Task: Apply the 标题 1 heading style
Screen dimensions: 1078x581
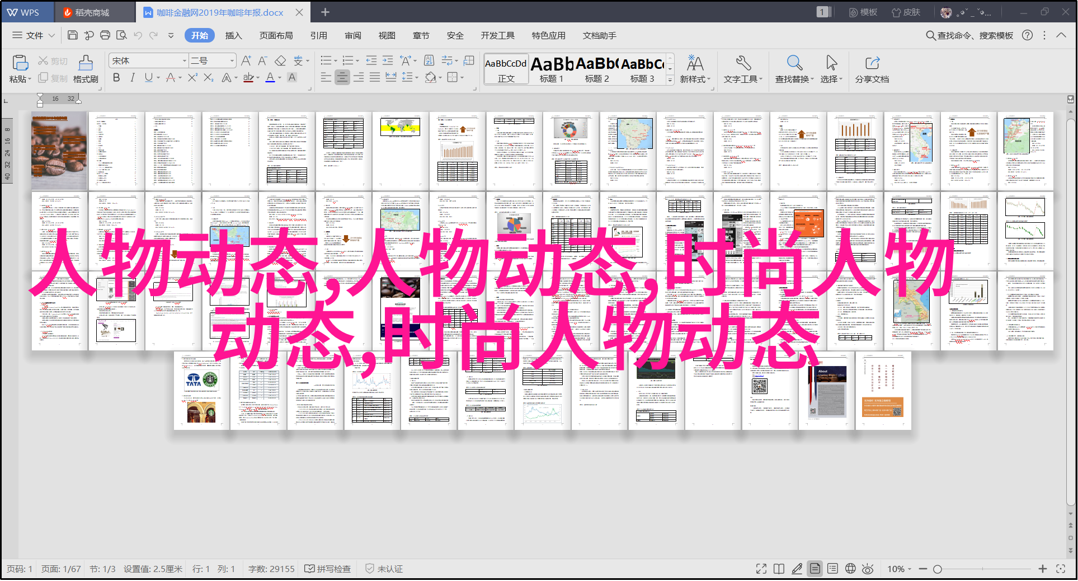Action: coord(552,69)
